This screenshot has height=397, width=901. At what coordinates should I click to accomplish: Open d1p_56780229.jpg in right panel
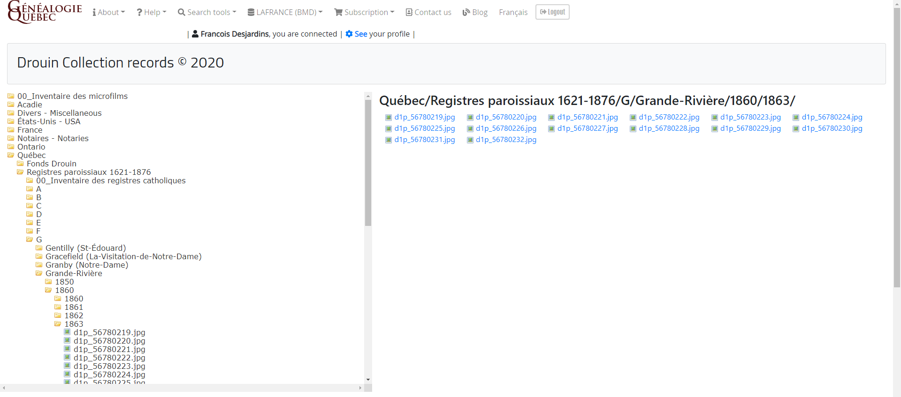[750, 128]
